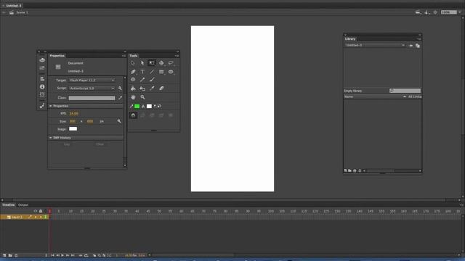Select the Eyedropper tool
Screen dimensions: 465x261
click(152, 88)
